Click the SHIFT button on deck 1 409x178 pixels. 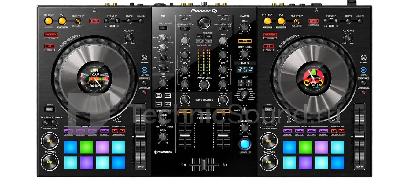(x=49, y=109)
